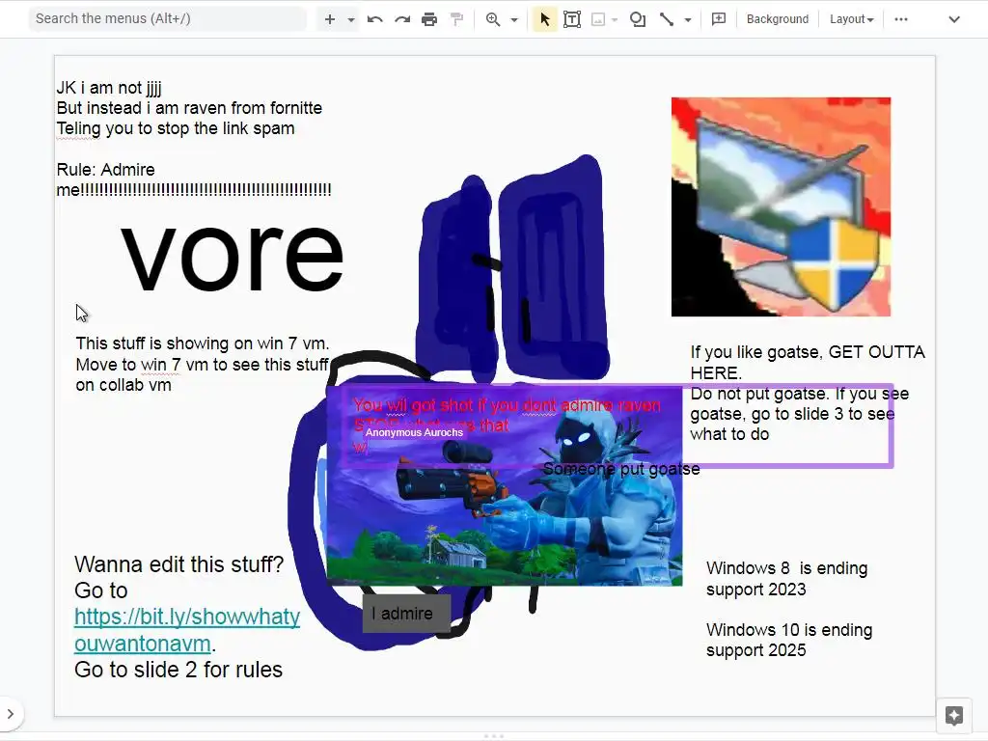This screenshot has width=988, height=741.
Task: Click the insert image icon
Action: [598, 19]
